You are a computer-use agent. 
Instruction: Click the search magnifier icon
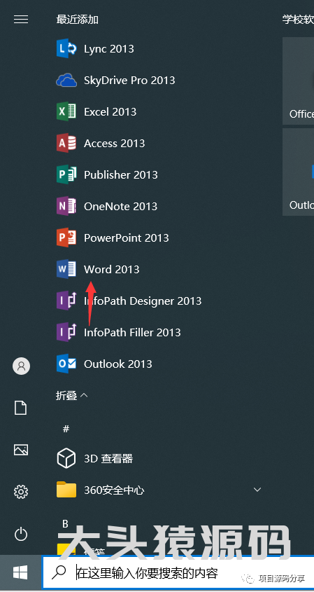click(x=59, y=573)
